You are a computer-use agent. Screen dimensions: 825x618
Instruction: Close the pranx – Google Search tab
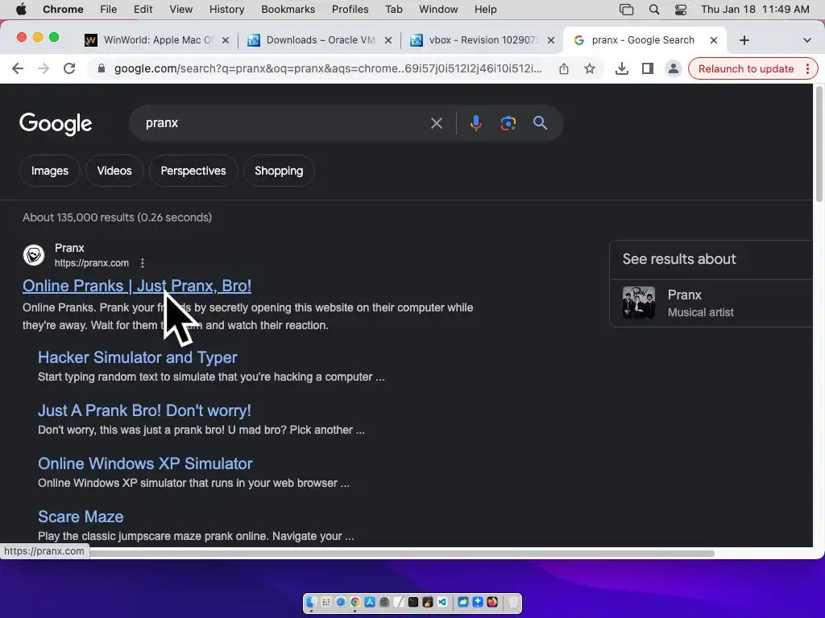tap(714, 40)
